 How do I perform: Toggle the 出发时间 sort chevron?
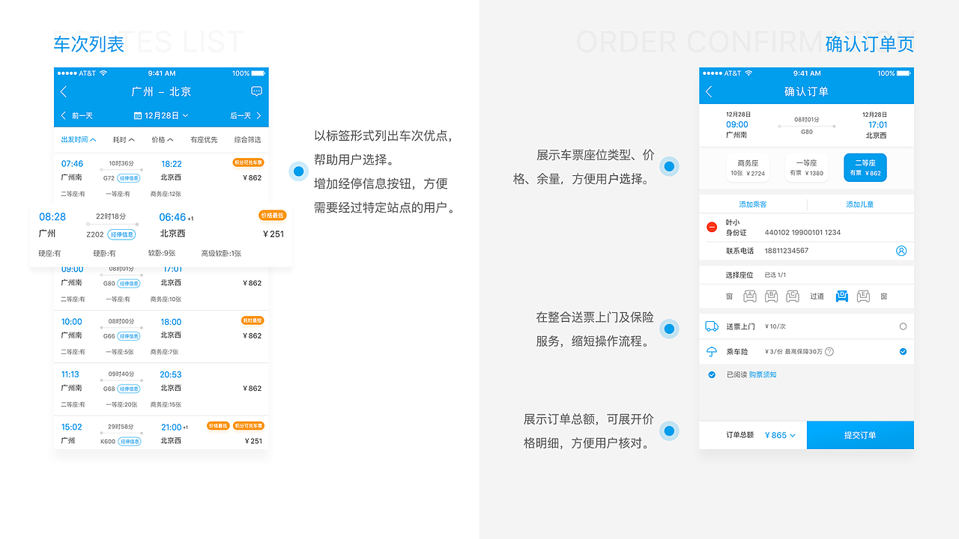pos(93,138)
